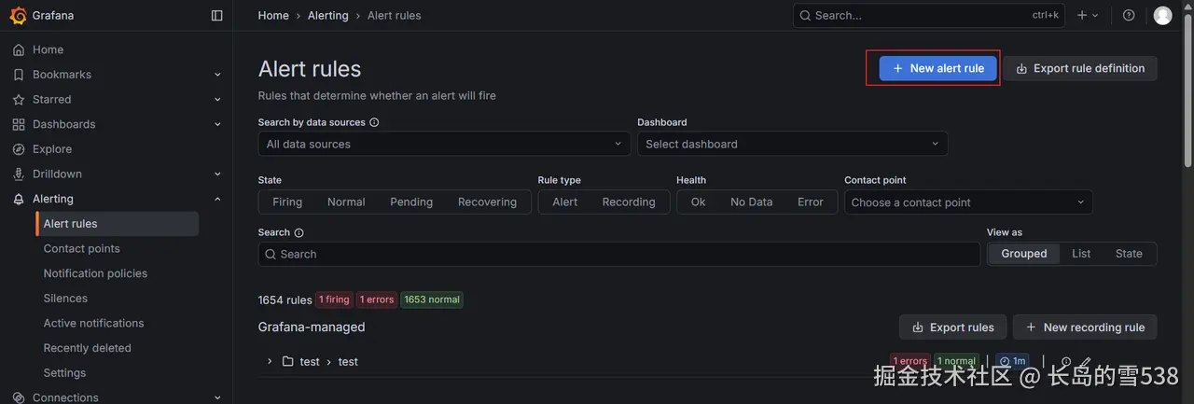Open Contact points in Alerting menu
Image resolution: width=1194 pixels, height=404 pixels.
(81, 248)
